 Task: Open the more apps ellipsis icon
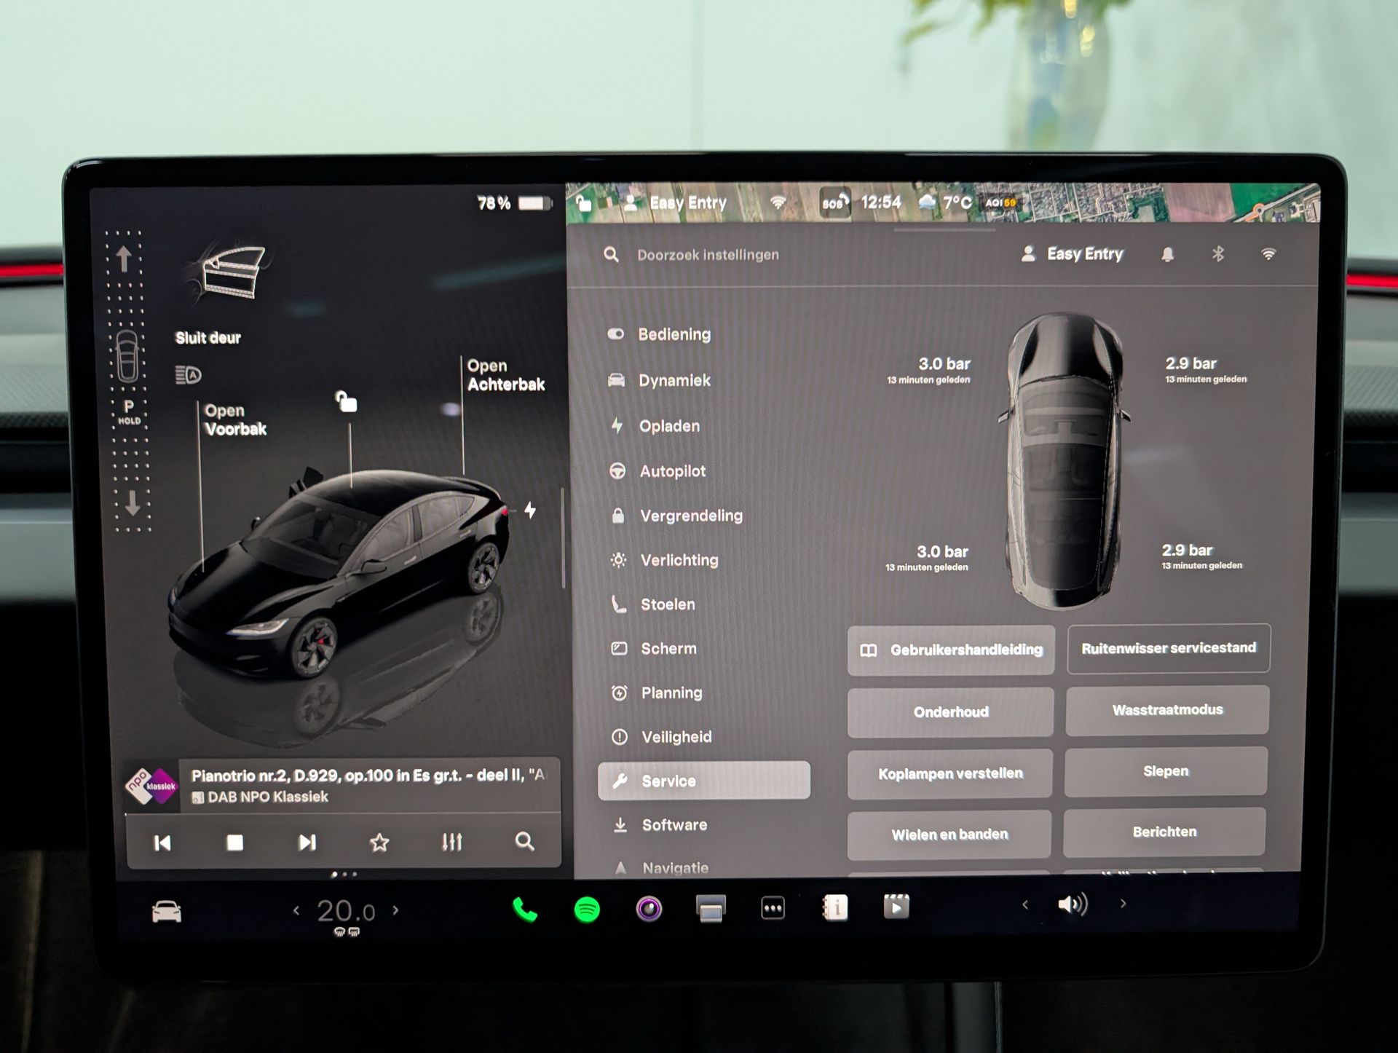773,908
